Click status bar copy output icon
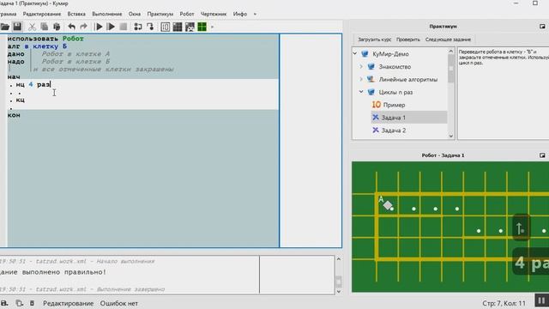Viewport: 549px width, 309px height. point(19,303)
